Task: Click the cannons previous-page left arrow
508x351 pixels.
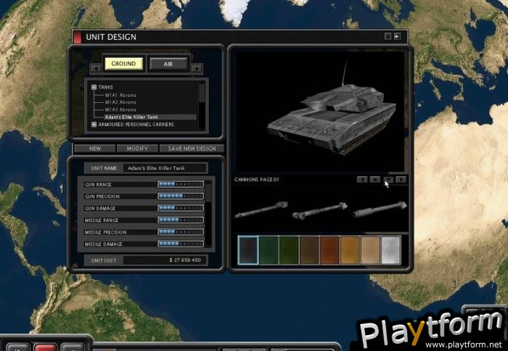Action: (x=362, y=179)
